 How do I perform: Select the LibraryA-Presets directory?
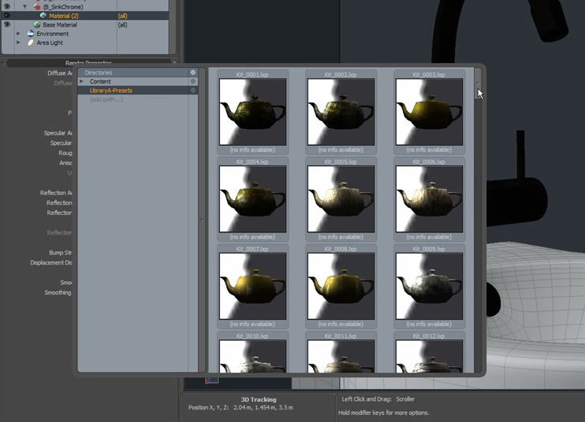(x=111, y=90)
